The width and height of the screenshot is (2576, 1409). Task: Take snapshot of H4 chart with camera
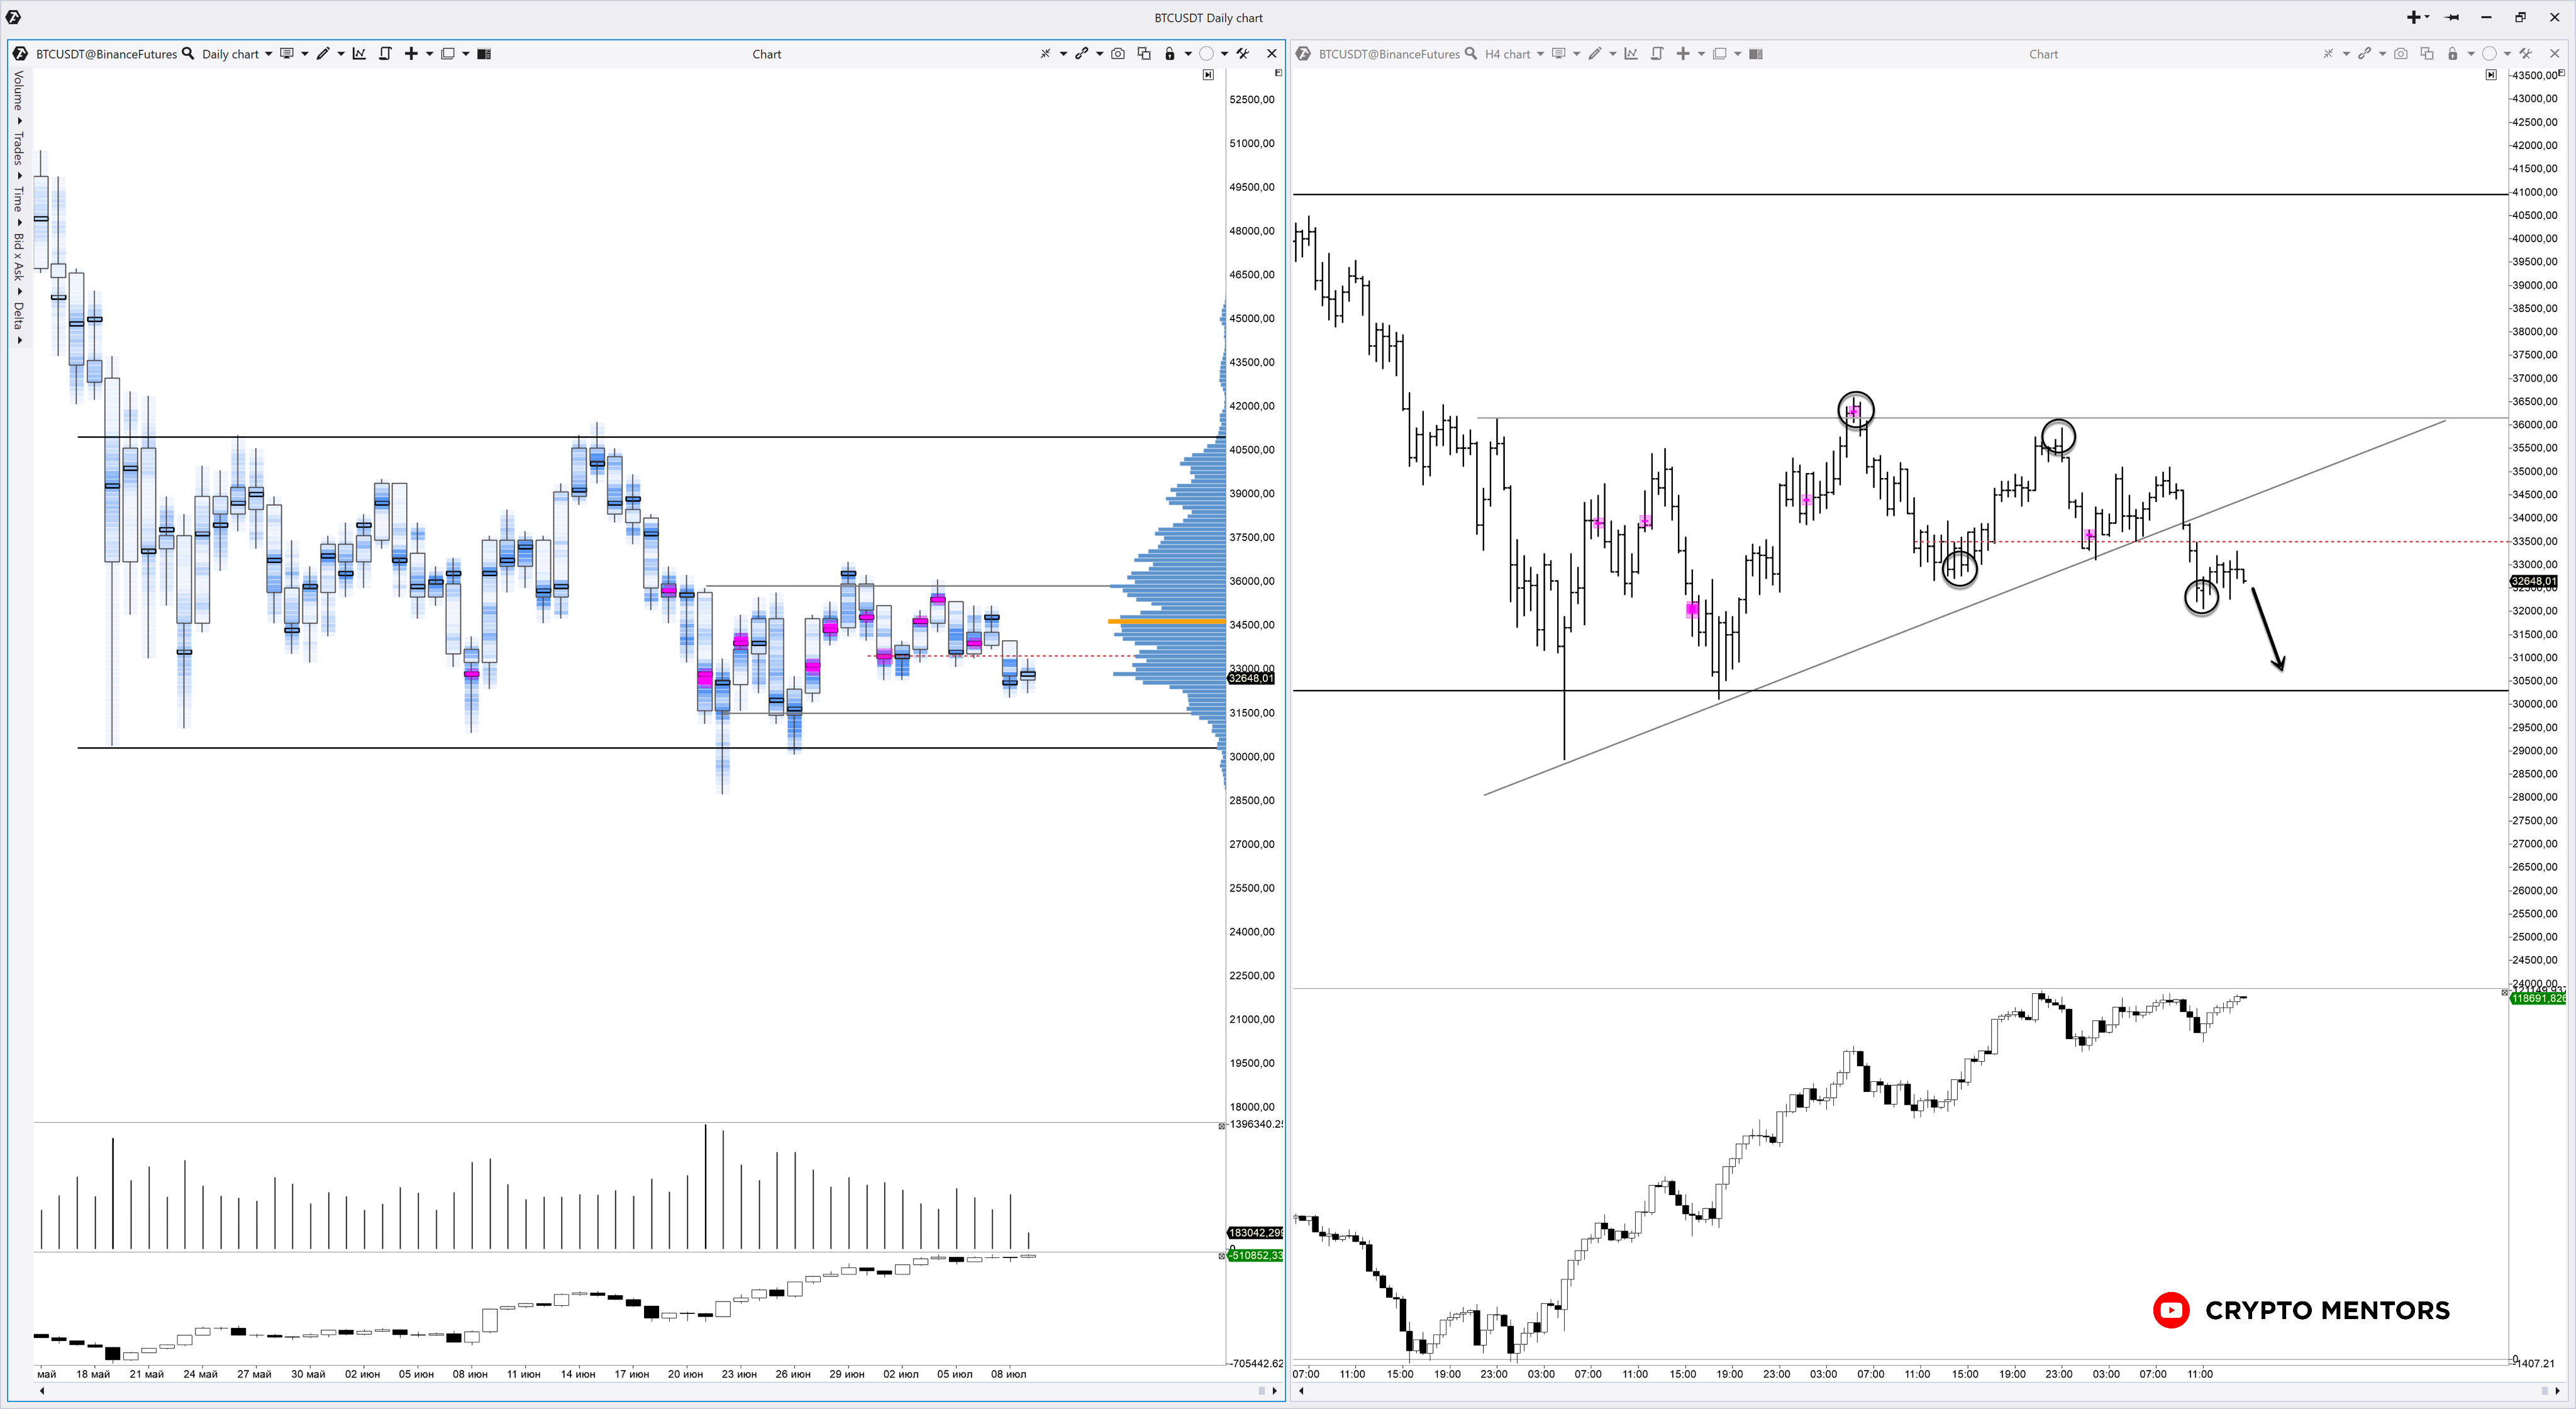(x=2401, y=54)
